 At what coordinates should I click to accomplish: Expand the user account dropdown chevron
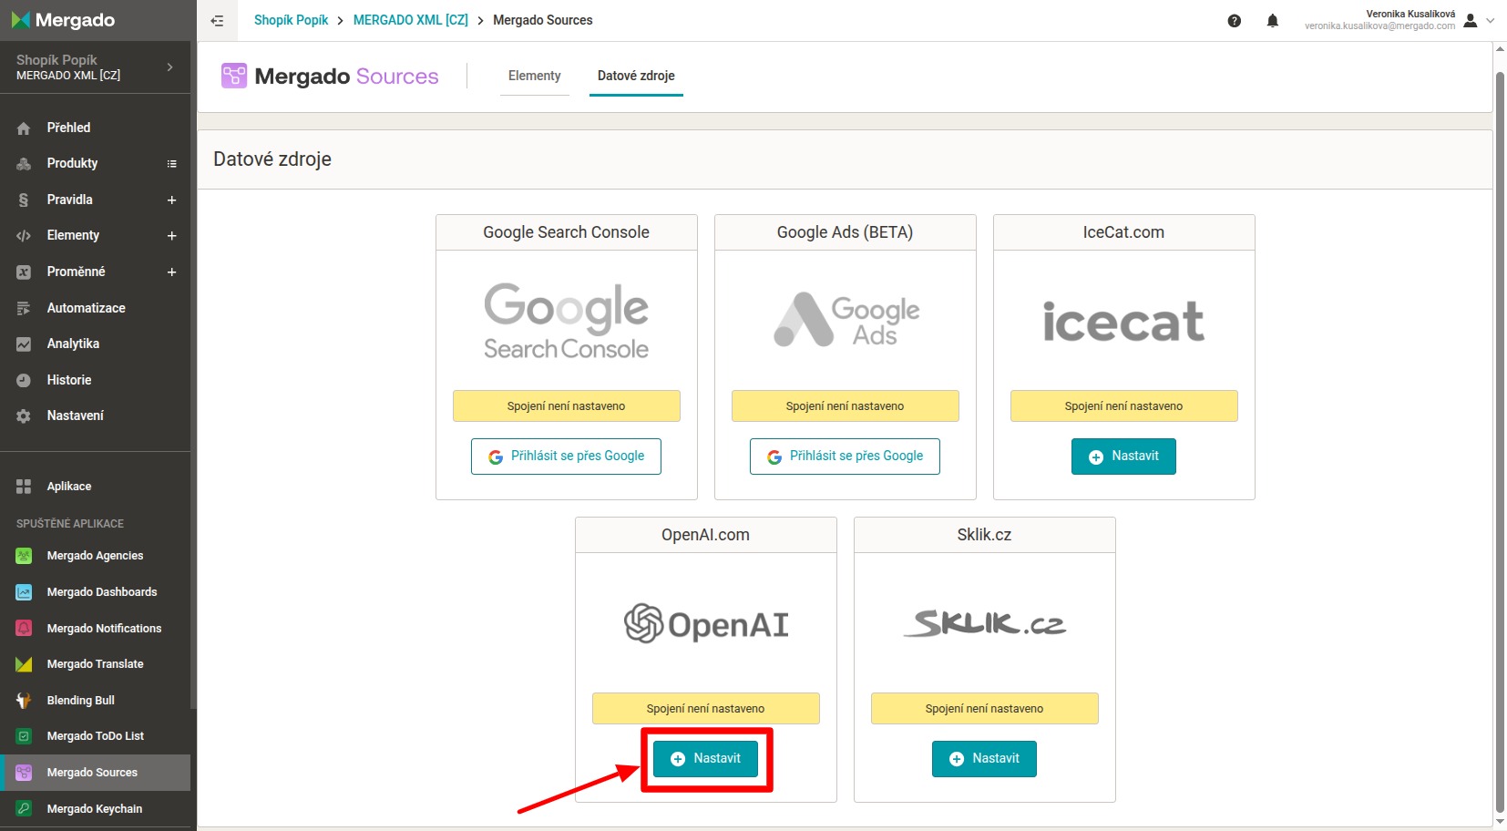[1491, 21]
